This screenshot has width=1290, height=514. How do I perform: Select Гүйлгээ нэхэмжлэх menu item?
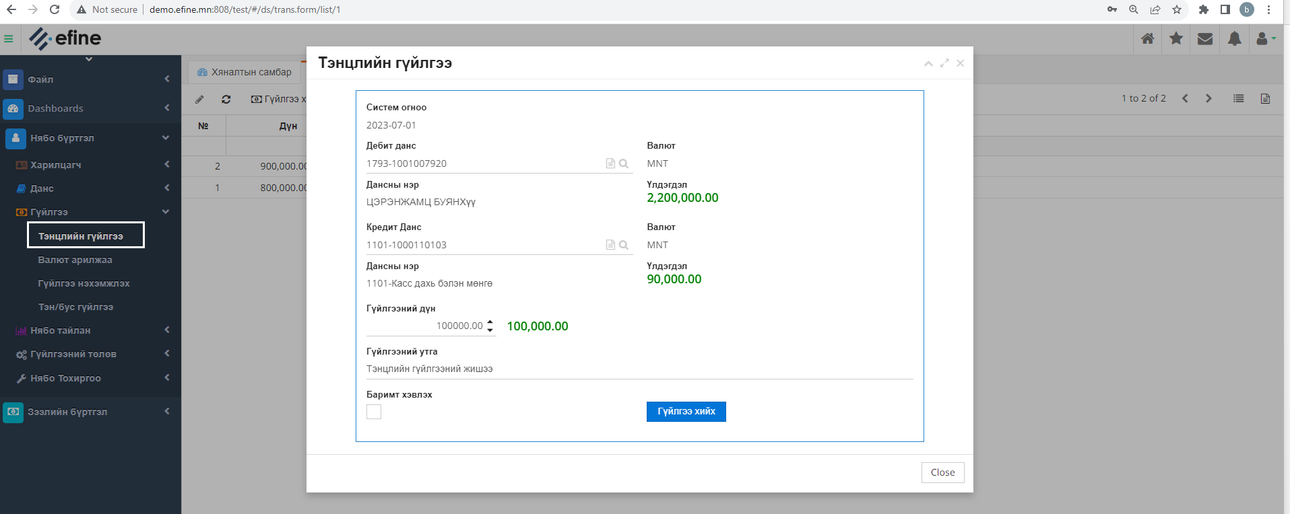(84, 283)
